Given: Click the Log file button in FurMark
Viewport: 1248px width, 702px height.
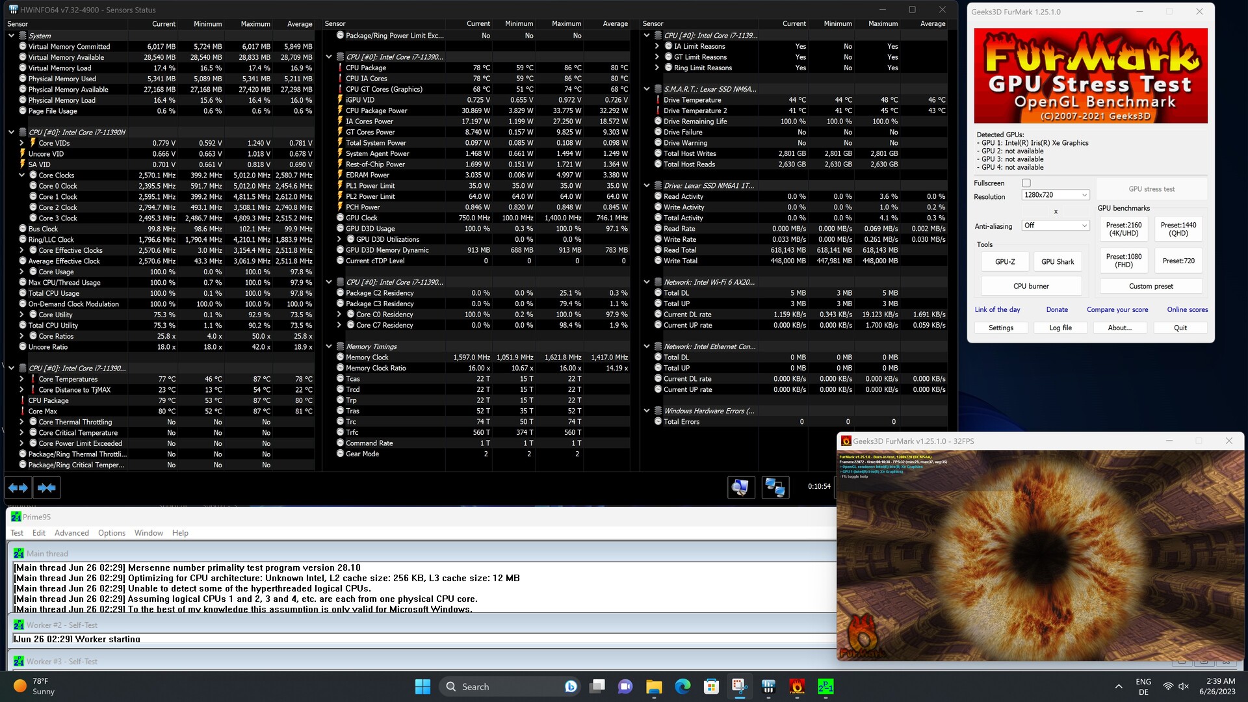Looking at the screenshot, I should click(1060, 328).
